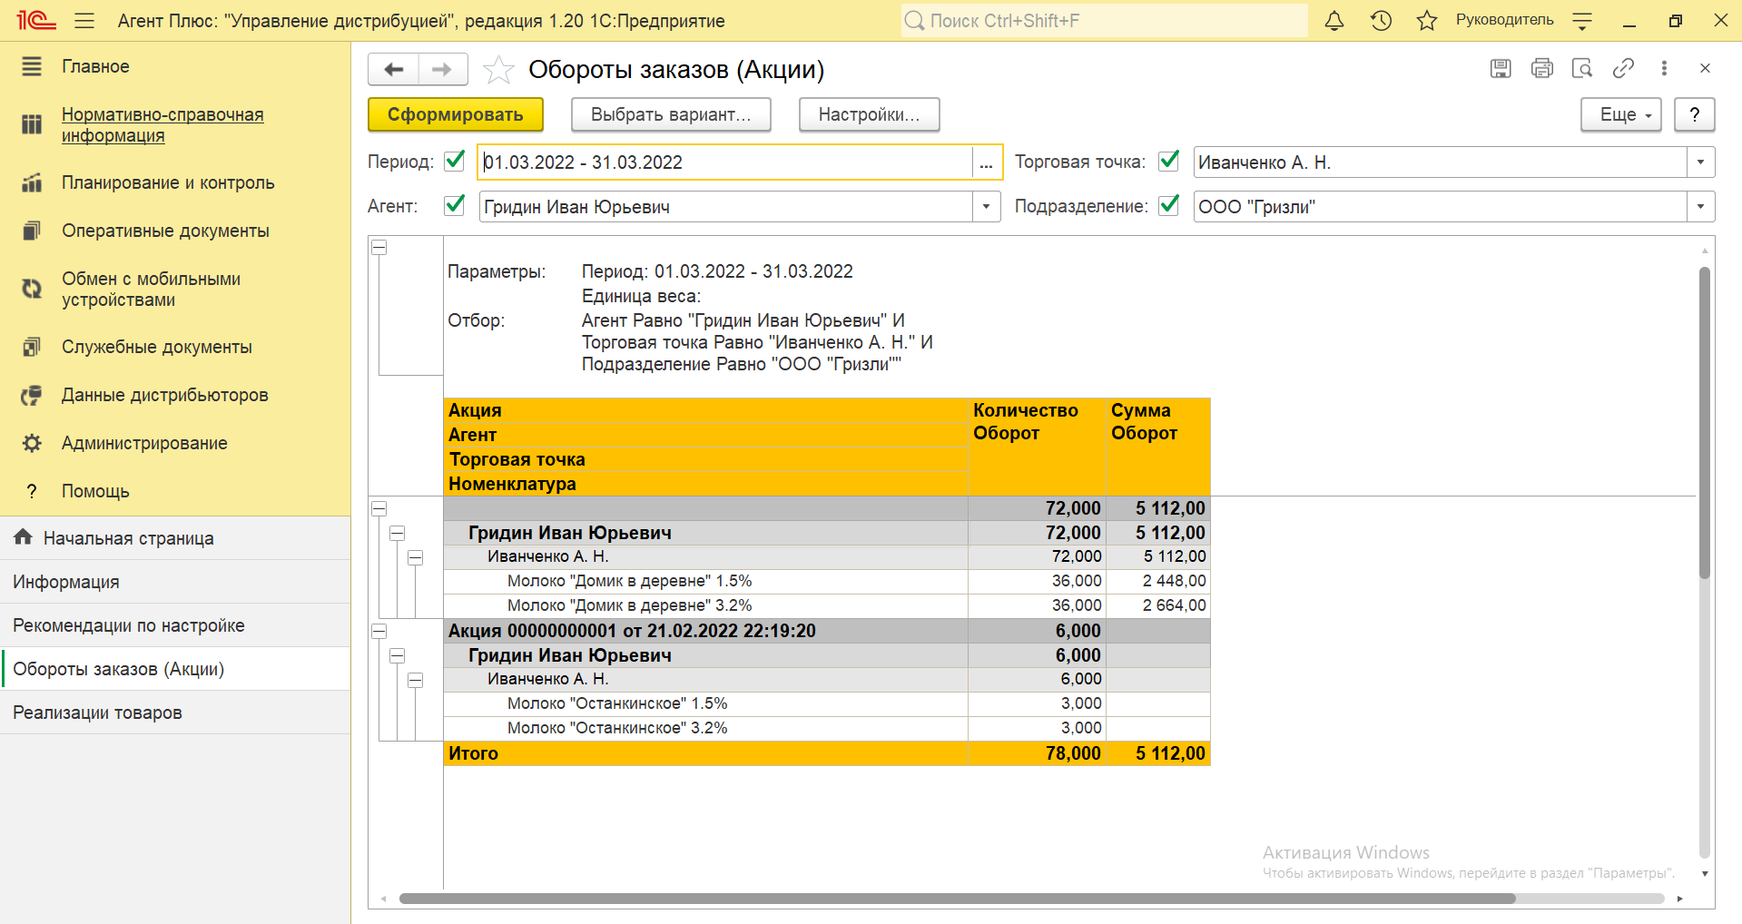Collapse the first 72,000 total group
This screenshot has width=1742, height=924.
[379, 508]
